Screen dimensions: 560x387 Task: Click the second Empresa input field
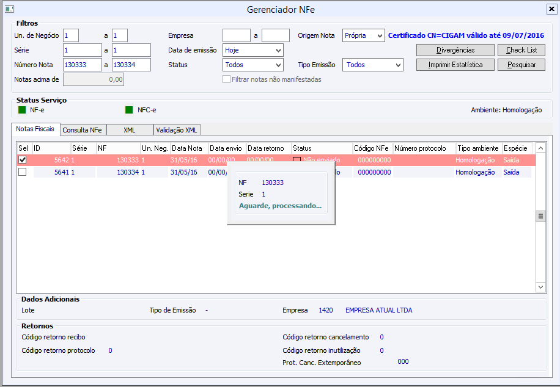click(x=276, y=35)
